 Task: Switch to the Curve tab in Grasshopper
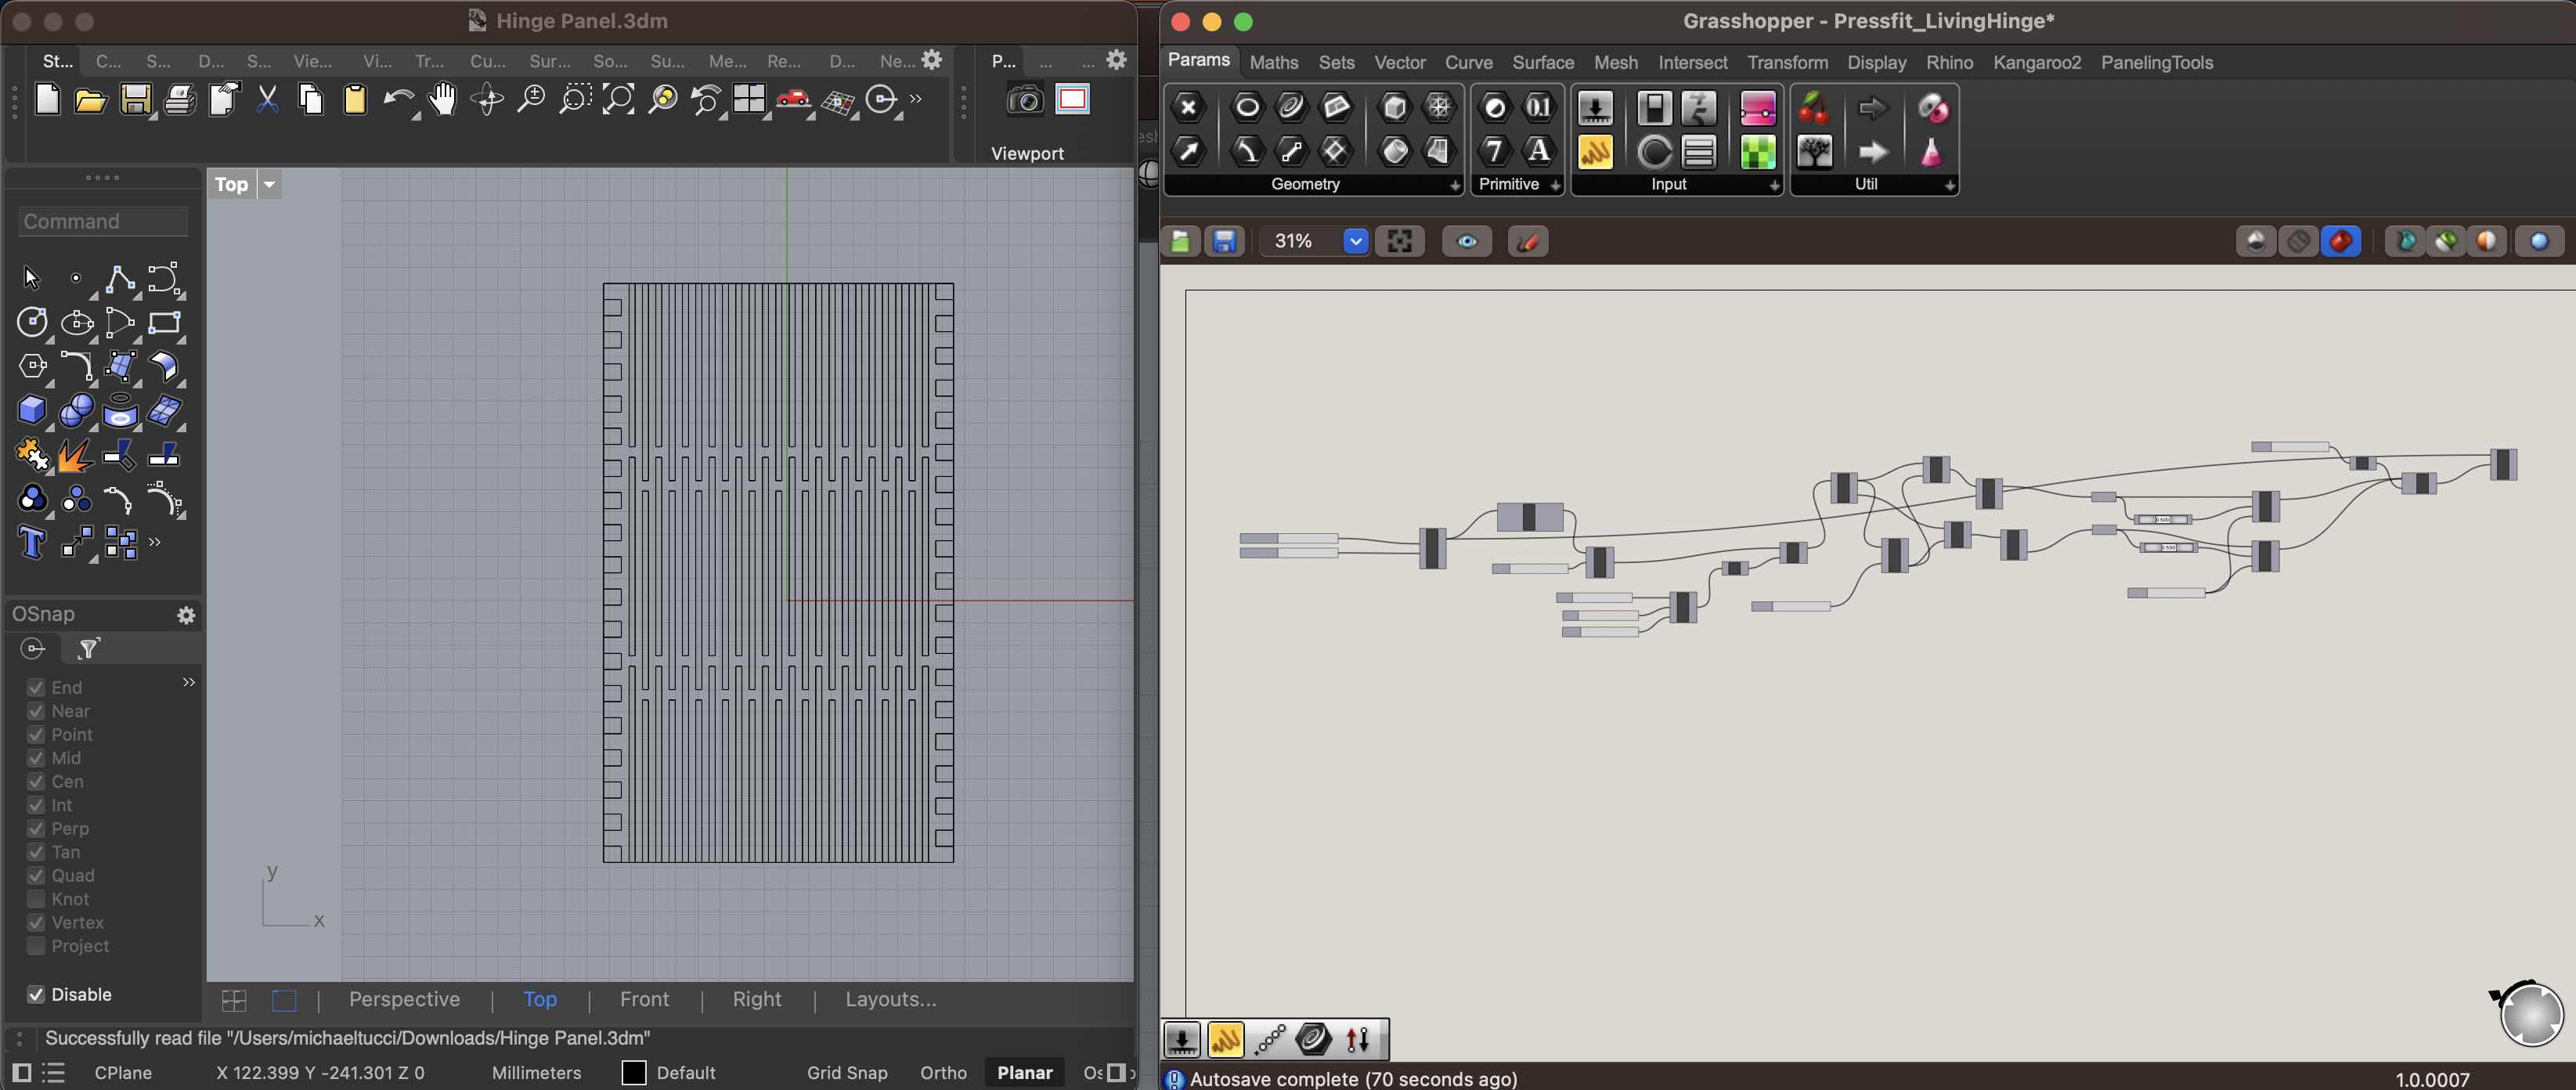1468,62
